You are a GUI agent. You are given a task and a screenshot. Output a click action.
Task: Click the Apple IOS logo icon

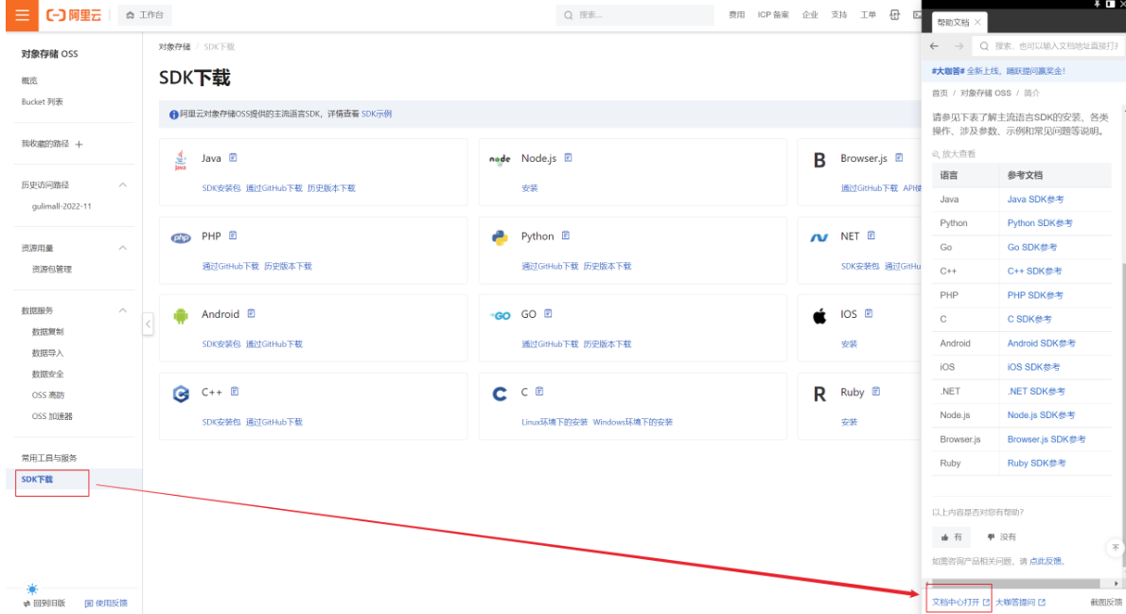coord(819,316)
